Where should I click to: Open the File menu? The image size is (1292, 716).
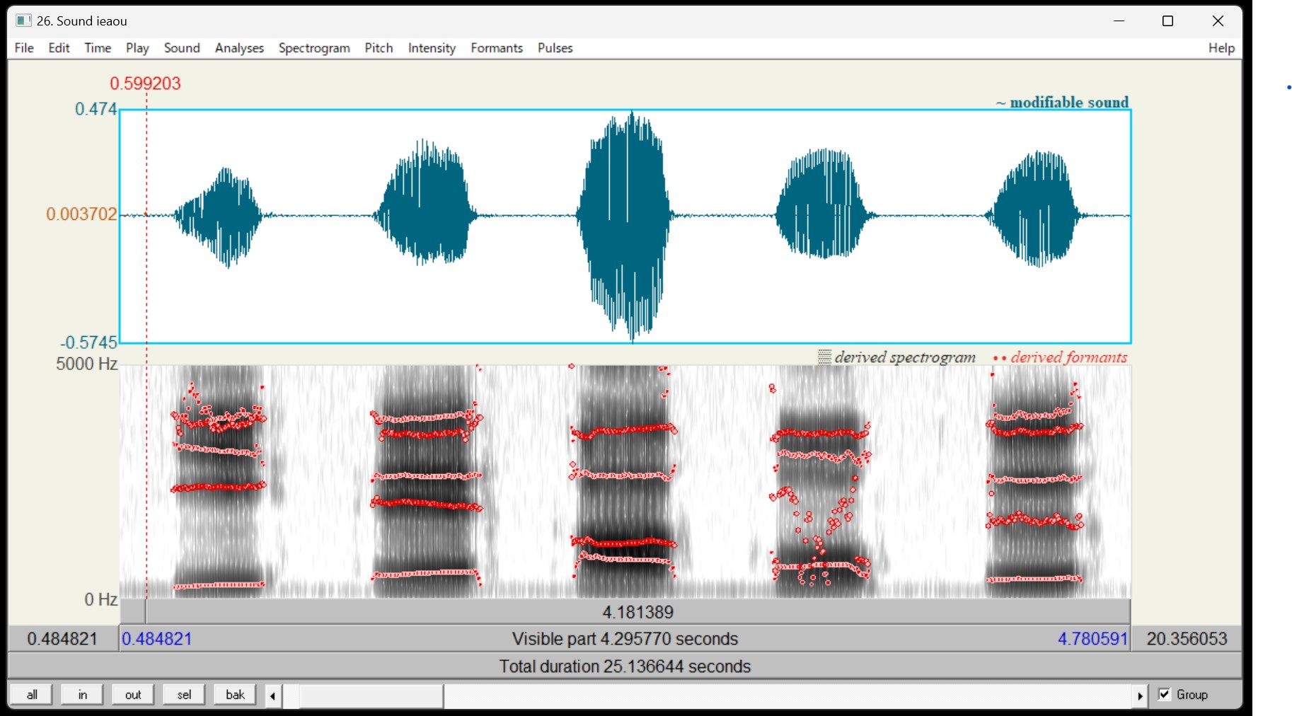point(24,48)
